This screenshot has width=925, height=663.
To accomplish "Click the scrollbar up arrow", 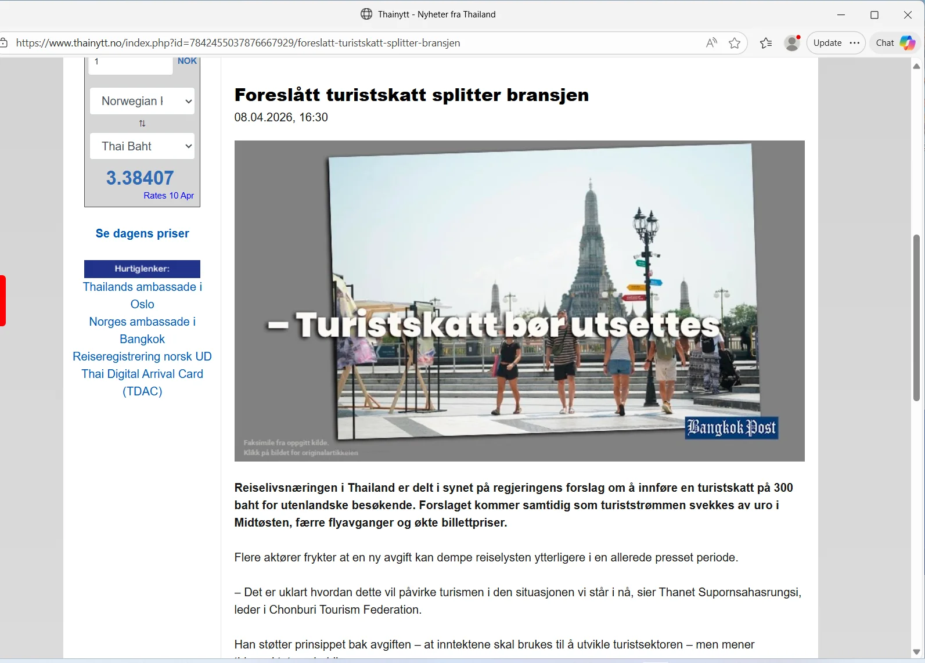I will [916, 66].
